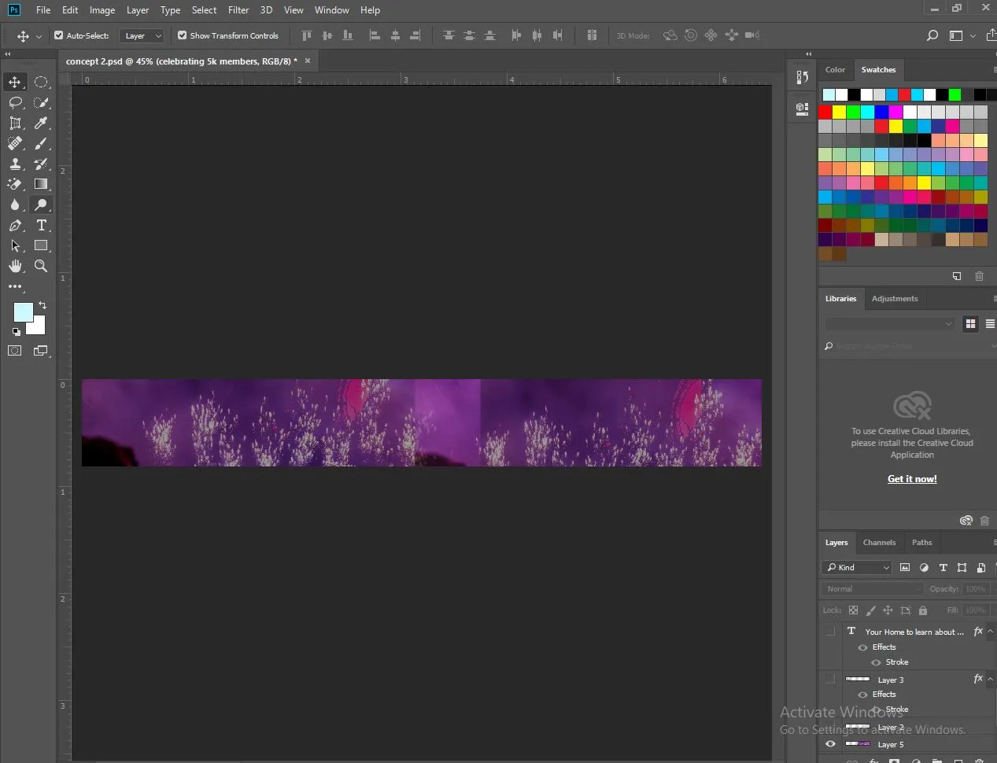Select the Zoom tool
Screen dimensions: 997x763
[x=41, y=266]
